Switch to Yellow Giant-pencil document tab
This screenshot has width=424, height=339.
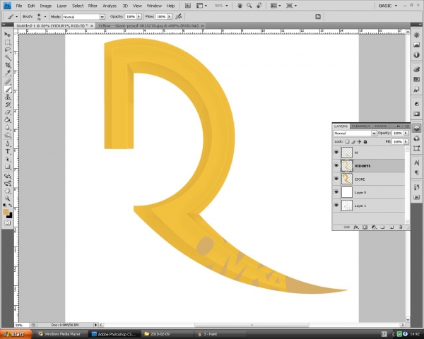pyautogui.click(x=148, y=25)
